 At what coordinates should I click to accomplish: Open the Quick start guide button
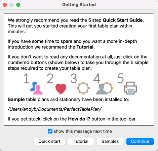[49, 142]
